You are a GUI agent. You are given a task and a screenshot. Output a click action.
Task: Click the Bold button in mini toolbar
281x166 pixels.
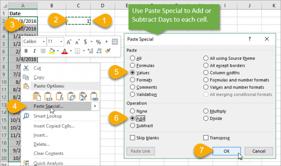(x=26, y=51)
